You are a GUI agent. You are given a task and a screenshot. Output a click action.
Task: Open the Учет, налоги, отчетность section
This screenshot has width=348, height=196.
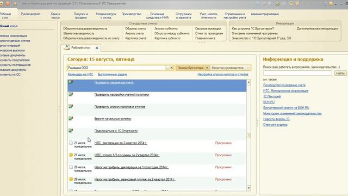click(209, 16)
